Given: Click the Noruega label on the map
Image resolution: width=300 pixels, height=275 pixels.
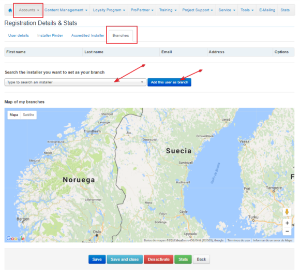Looking at the screenshot, I should [79, 180].
